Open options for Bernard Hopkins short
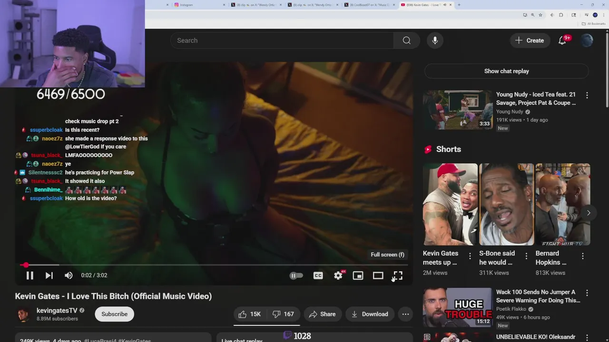The height and width of the screenshot is (342, 609). [x=582, y=256]
